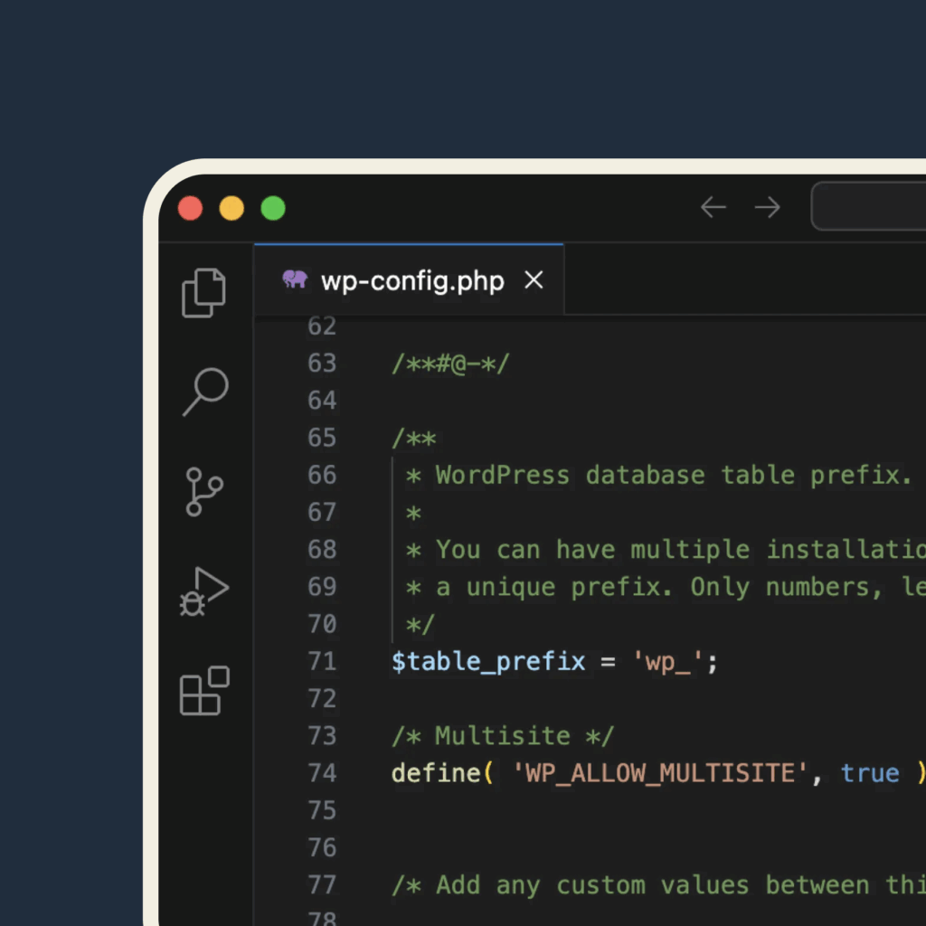Open the Search panel icon
Viewport: 926px width, 926px height.
coord(205,392)
